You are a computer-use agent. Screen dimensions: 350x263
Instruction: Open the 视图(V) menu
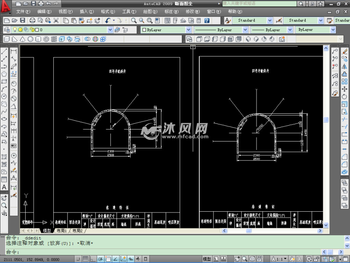[x=65, y=12]
